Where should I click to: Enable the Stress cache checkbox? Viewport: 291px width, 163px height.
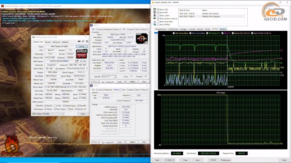click(x=158, y=15)
